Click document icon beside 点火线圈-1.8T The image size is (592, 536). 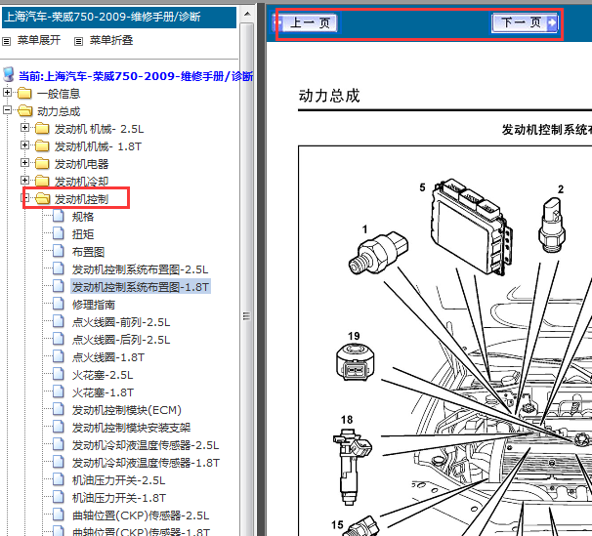point(59,356)
